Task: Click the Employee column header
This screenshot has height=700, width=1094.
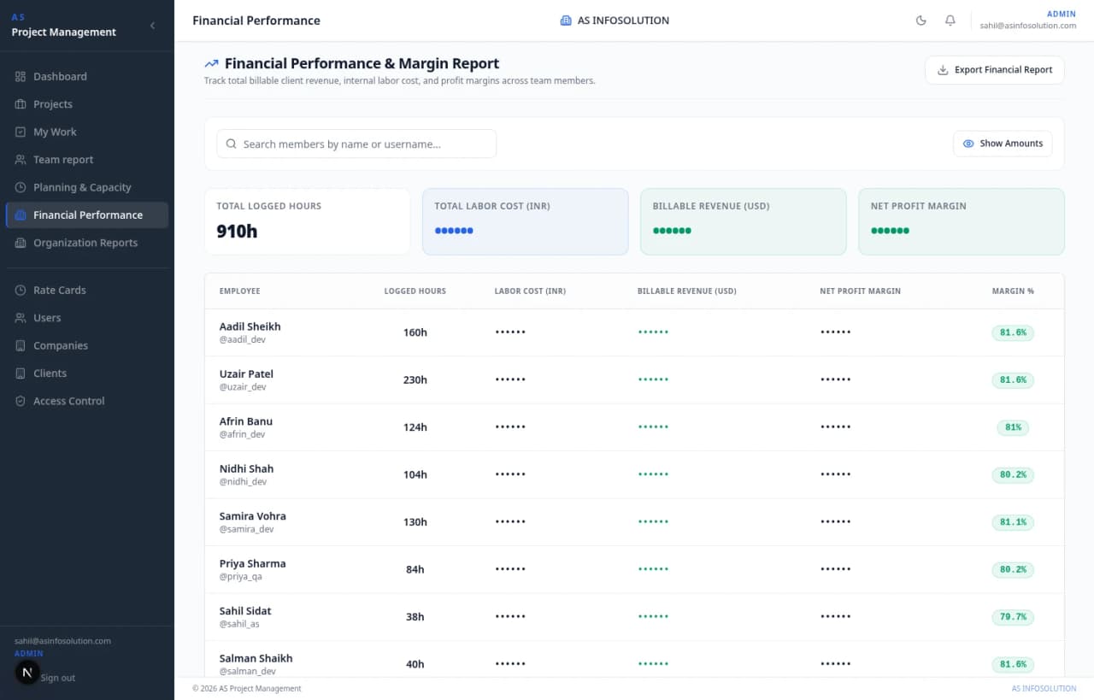Action: [x=240, y=291]
